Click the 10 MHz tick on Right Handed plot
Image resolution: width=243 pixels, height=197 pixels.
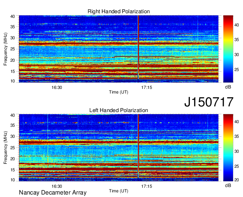click(13, 81)
